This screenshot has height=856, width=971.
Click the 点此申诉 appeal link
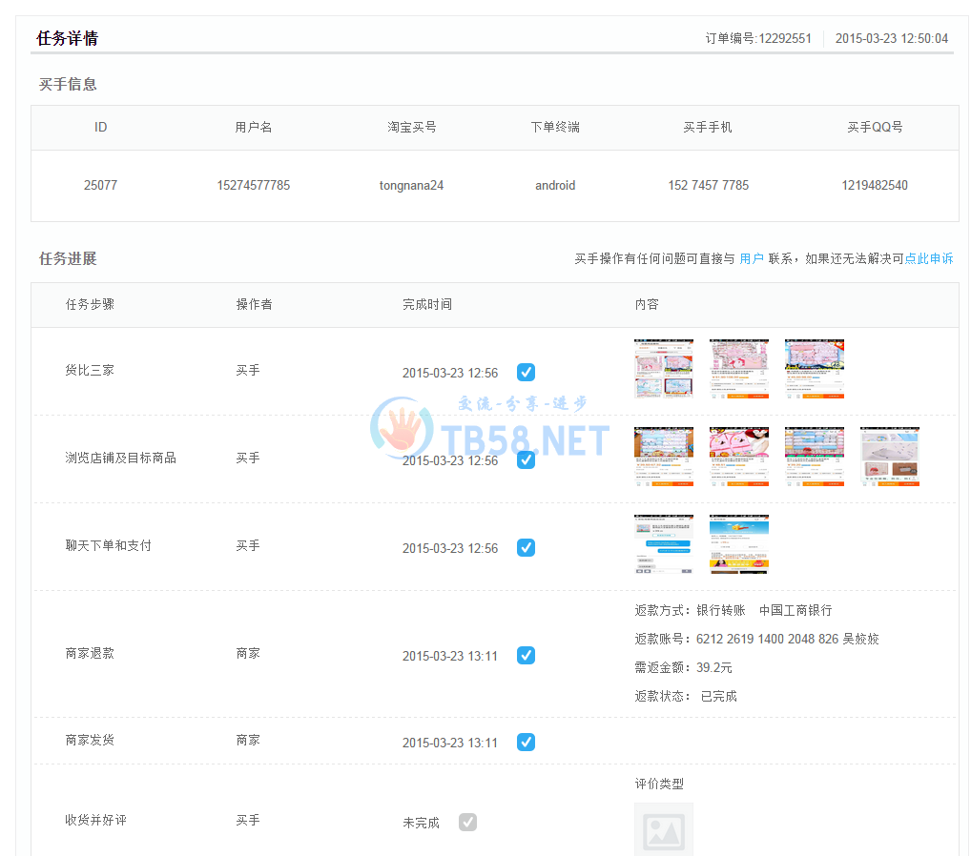(x=928, y=258)
